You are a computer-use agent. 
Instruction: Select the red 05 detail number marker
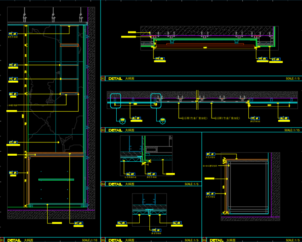(103, 240)
